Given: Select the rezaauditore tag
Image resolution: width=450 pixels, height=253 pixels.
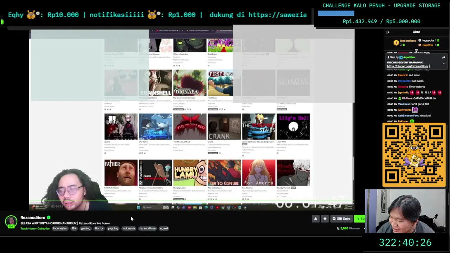Looking at the screenshot, I should pyautogui.click(x=147, y=228).
